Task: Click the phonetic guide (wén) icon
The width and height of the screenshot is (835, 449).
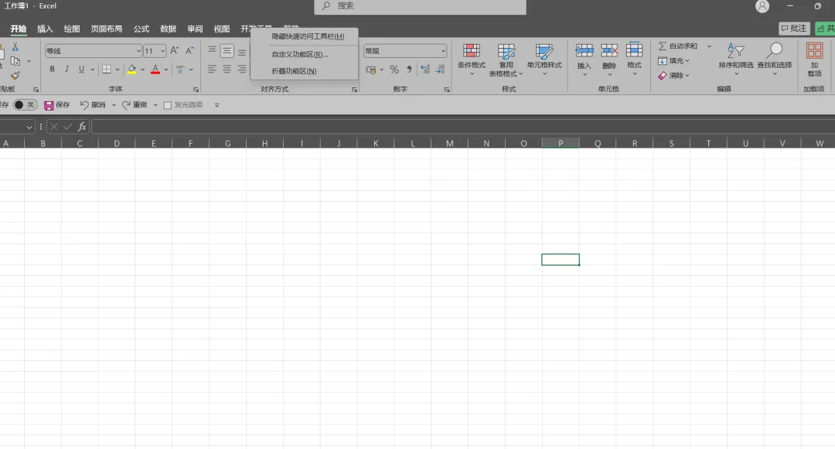Action: (x=180, y=69)
